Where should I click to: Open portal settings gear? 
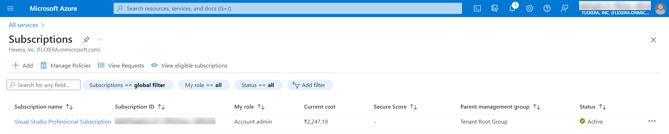pos(530,8)
